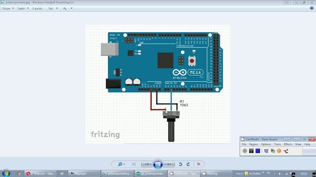316x177 pixels.
Task: Click the menu toolbar label in taskbar
Action: tap(239, 174)
